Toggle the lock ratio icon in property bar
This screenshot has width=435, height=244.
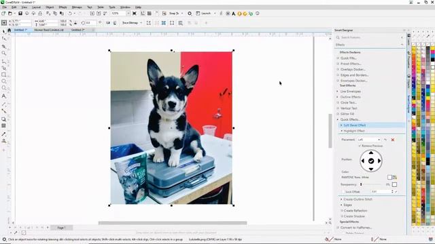[75, 23]
